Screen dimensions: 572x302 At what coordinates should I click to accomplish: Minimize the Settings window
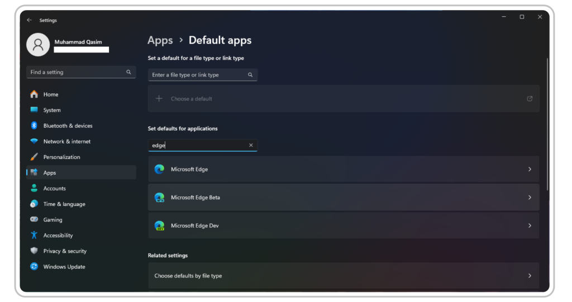click(504, 17)
